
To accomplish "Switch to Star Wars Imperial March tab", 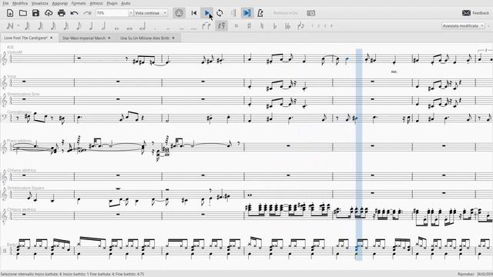I will 84,38.
